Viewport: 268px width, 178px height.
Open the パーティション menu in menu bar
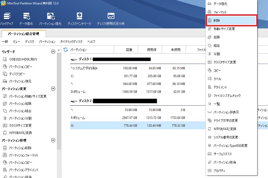coord(47,41)
